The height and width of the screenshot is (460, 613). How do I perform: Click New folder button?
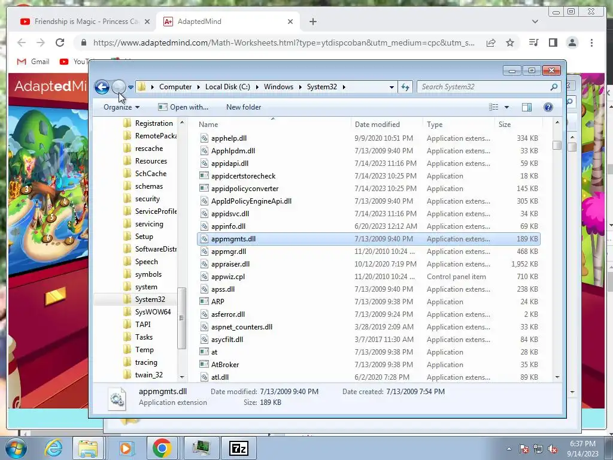(244, 107)
